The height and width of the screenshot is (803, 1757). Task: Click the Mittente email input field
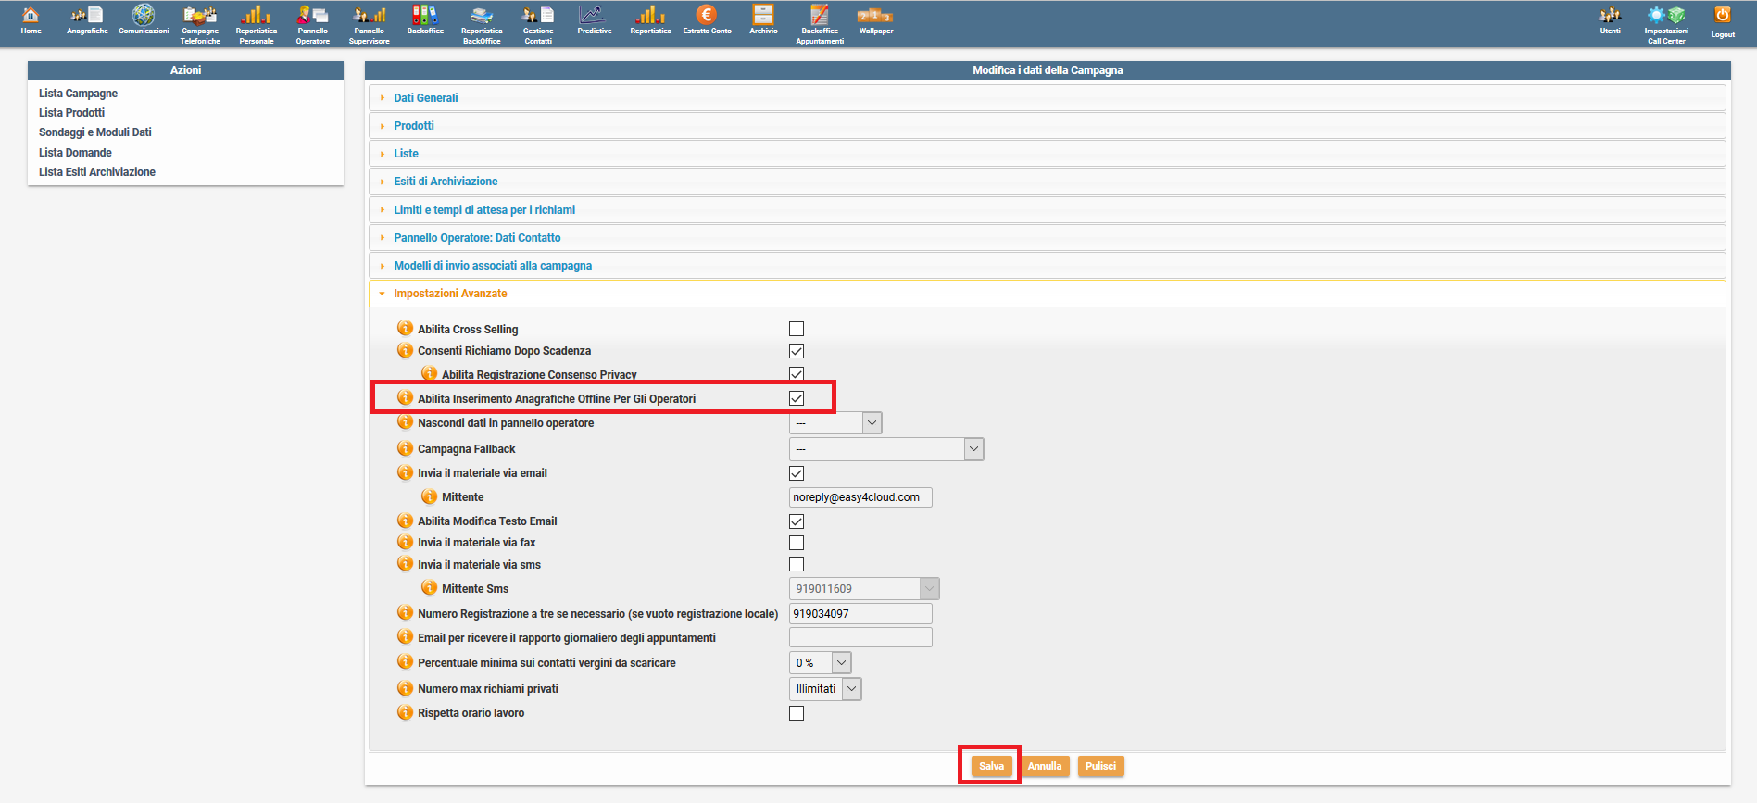coord(860,497)
